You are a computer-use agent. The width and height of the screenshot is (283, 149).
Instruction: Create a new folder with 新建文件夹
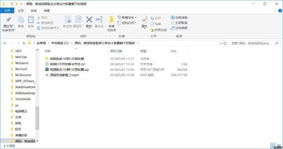coord(111,24)
